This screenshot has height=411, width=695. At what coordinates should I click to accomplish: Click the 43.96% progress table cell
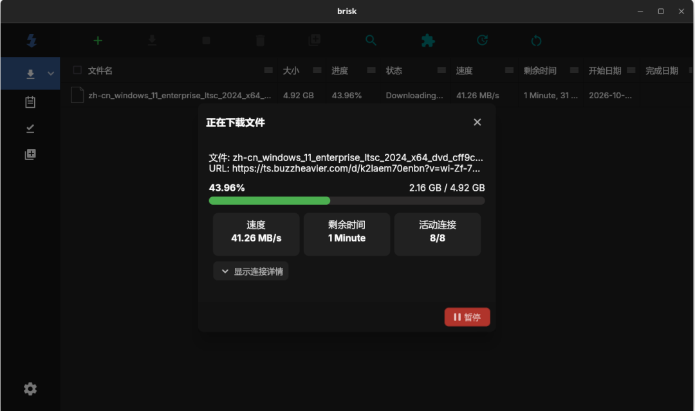click(x=347, y=95)
